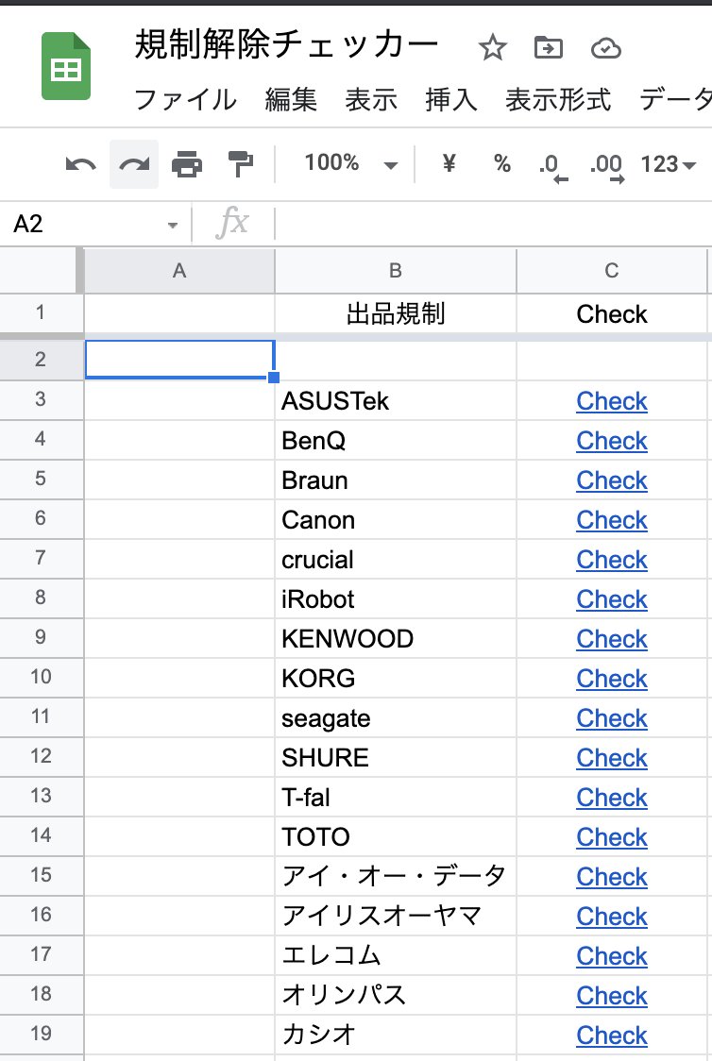Increase decimal places button
Viewport: 712px width, 1061px height.
click(x=606, y=167)
